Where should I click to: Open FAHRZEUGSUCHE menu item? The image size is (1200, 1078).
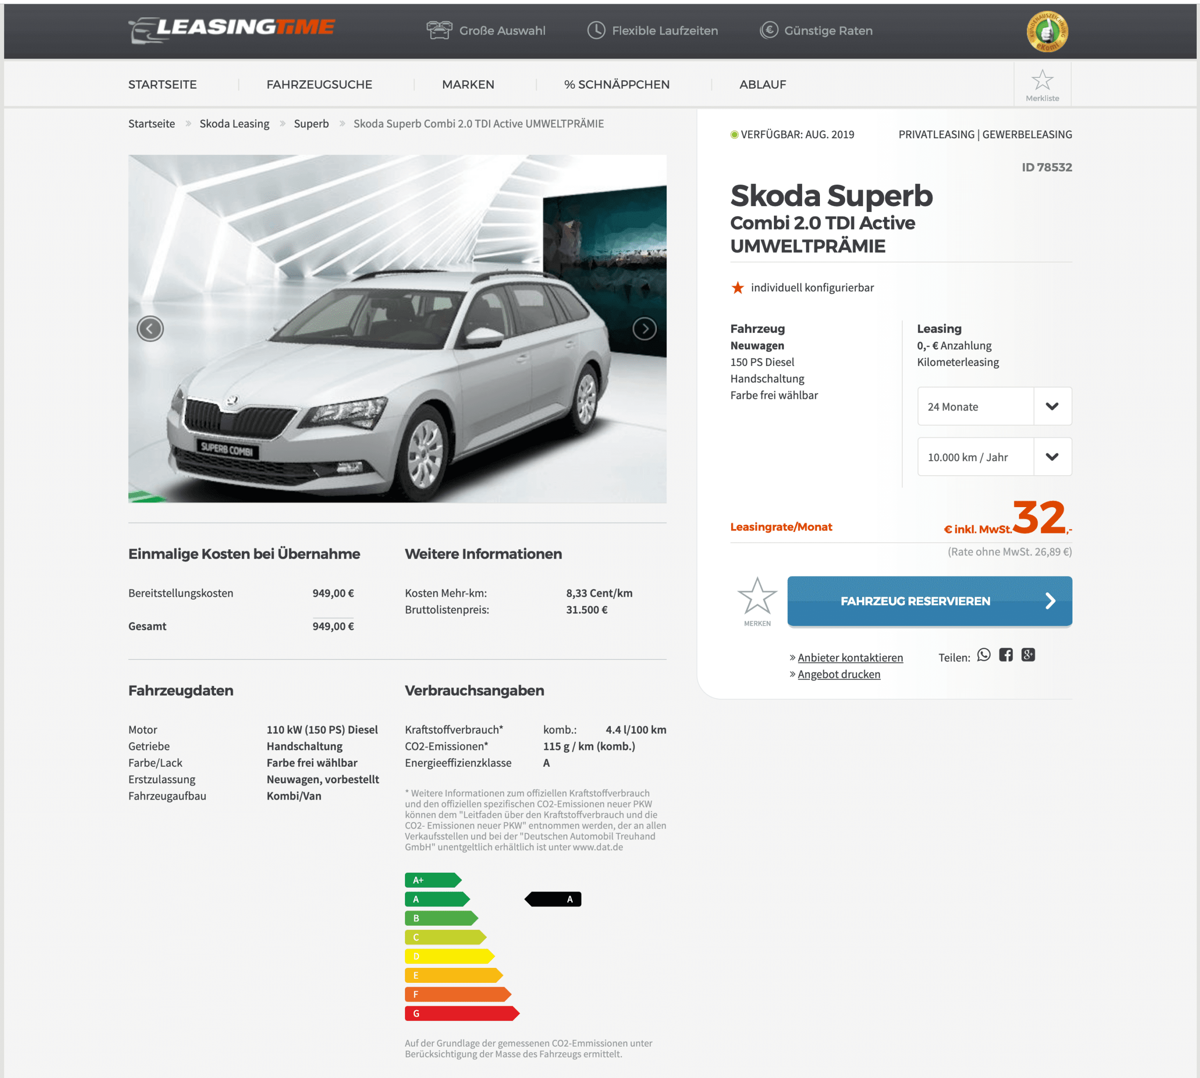pos(319,85)
